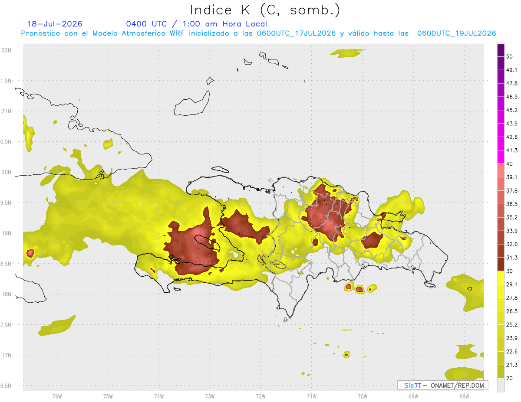Click the longitude axis label '72W'

coord(260,396)
